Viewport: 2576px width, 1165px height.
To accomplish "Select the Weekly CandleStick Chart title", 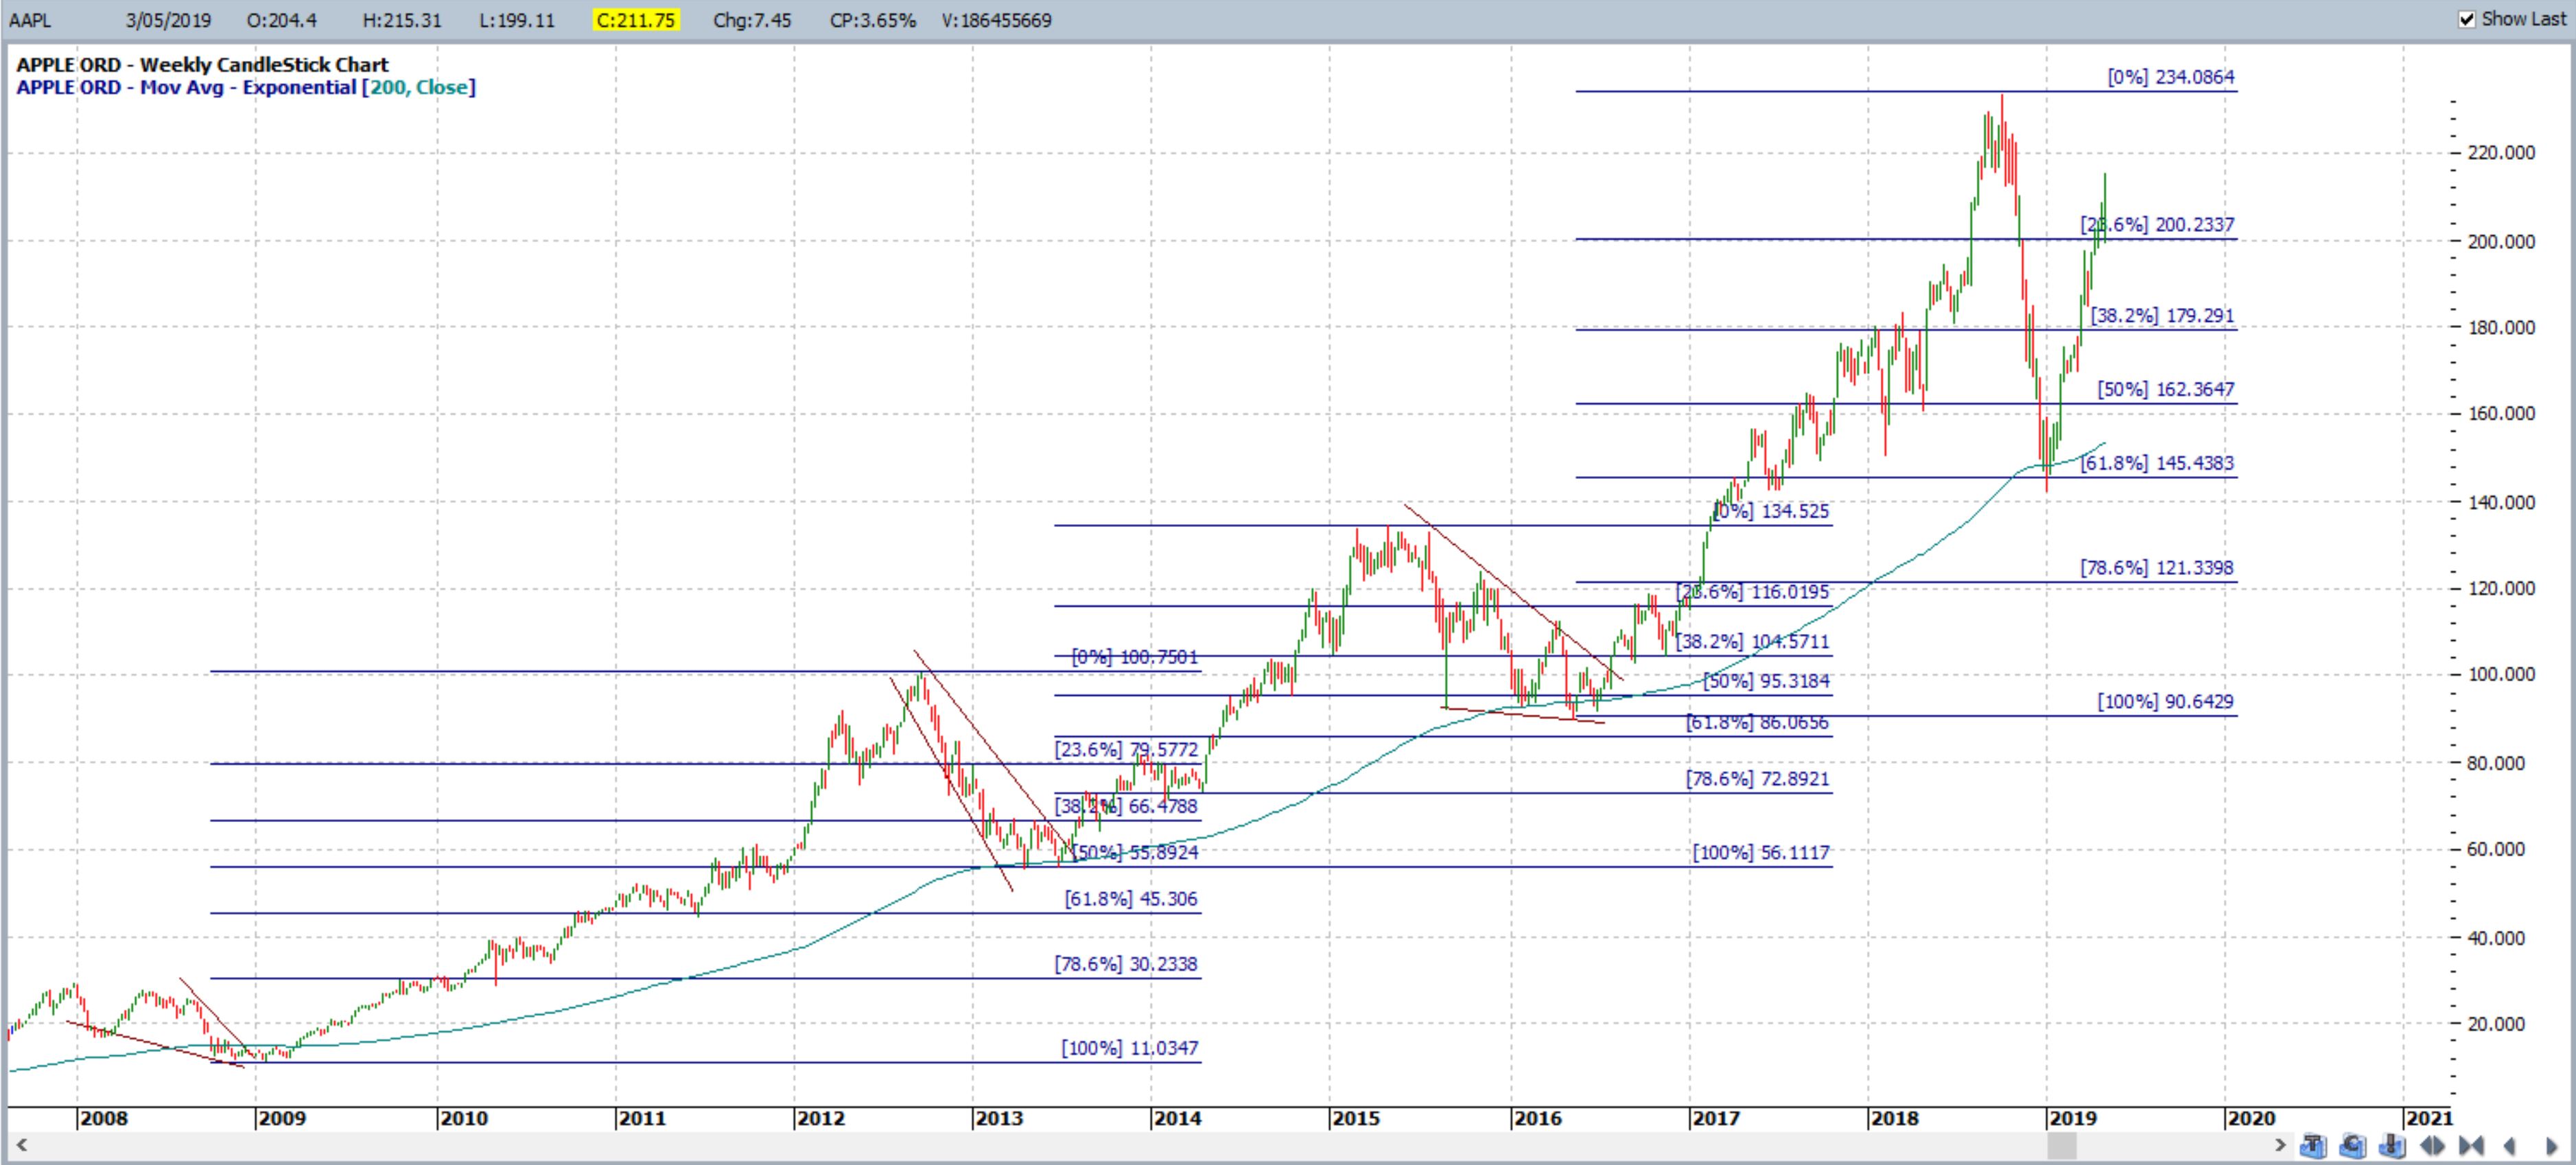I will tap(203, 65).
